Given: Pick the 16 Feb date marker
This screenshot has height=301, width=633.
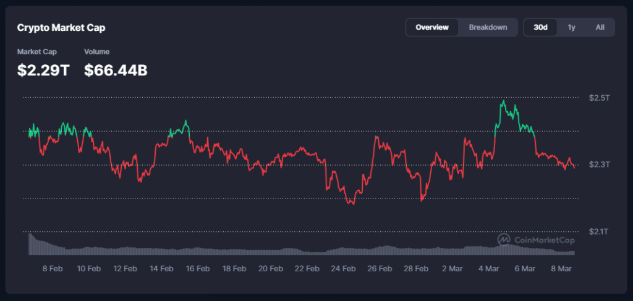Looking at the screenshot, I should (198, 269).
